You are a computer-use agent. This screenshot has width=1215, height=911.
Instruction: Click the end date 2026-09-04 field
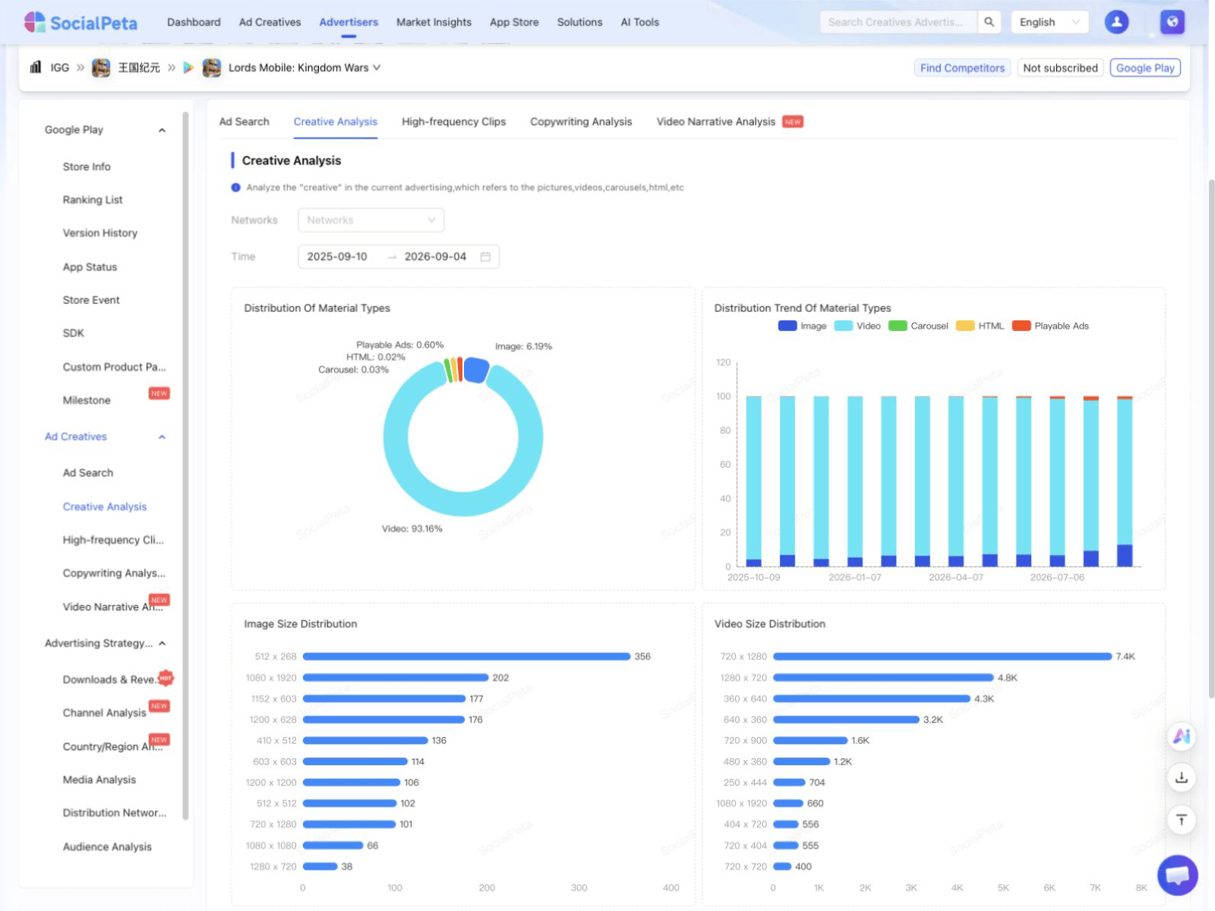(435, 257)
